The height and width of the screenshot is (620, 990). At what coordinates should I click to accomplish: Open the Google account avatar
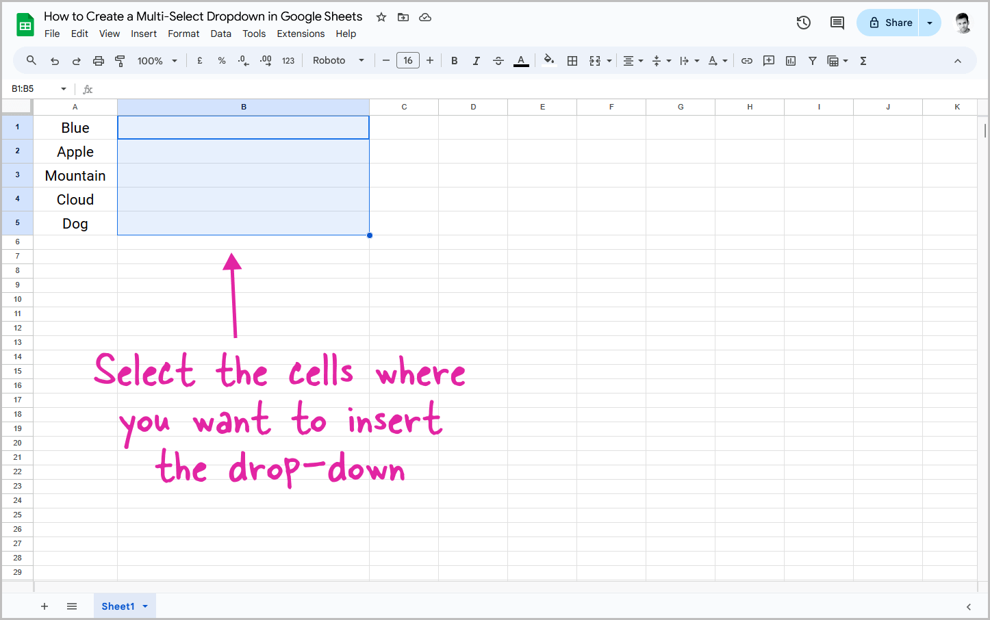[x=963, y=23]
